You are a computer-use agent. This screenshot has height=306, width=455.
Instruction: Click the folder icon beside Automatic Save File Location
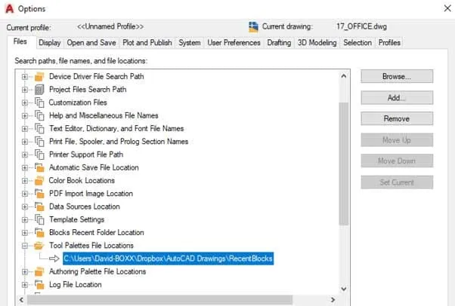[39, 167]
